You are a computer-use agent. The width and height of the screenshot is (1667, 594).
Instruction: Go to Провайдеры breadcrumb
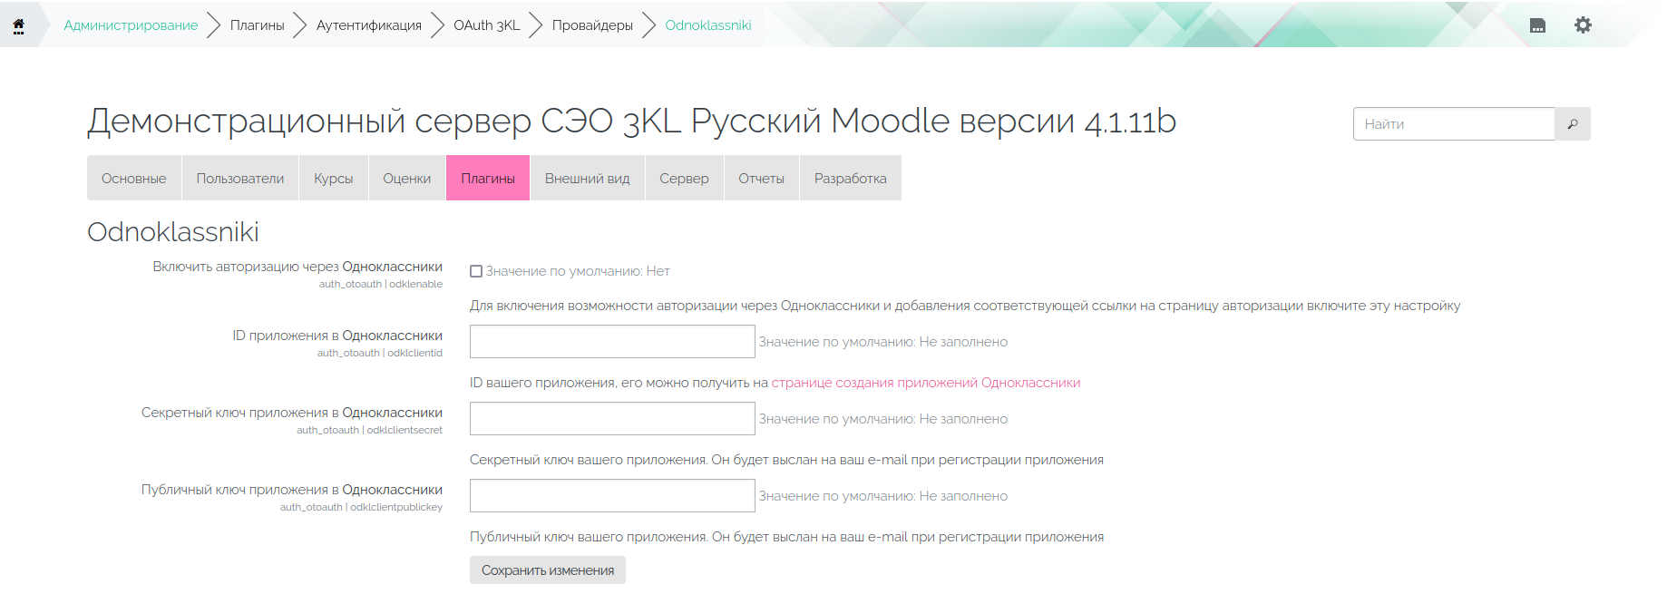(592, 25)
